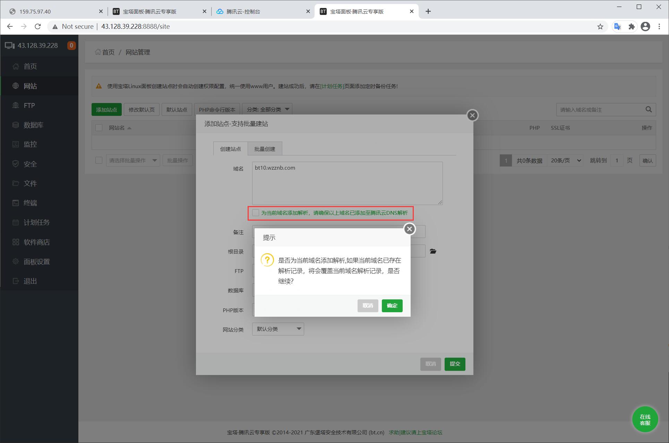The width and height of the screenshot is (669, 443).
Task: Open the 求助|建议请上宝塔论坛 footer link
Action: pyautogui.click(x=415, y=432)
